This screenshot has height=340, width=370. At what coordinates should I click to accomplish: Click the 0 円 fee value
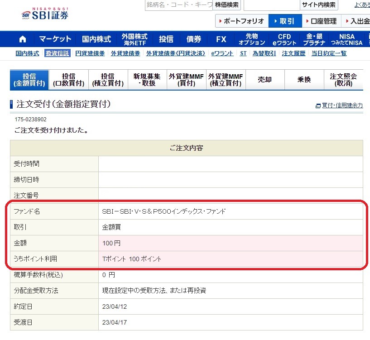tap(109, 275)
